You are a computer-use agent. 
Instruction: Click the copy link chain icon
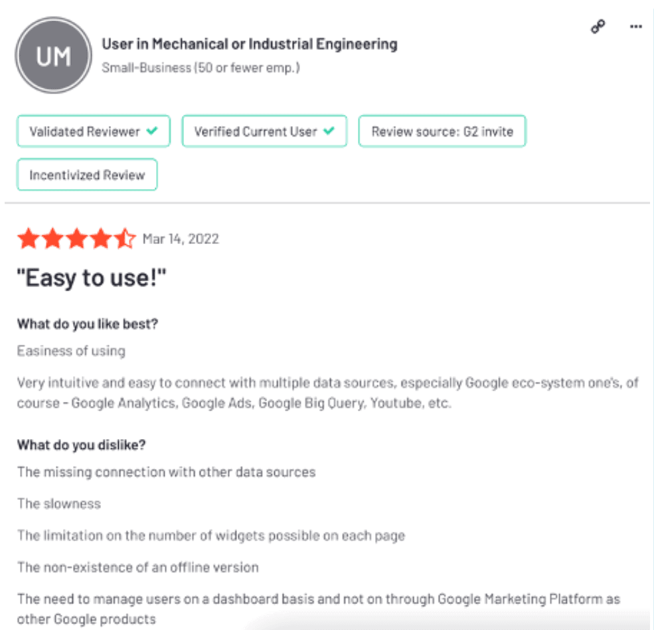click(598, 27)
